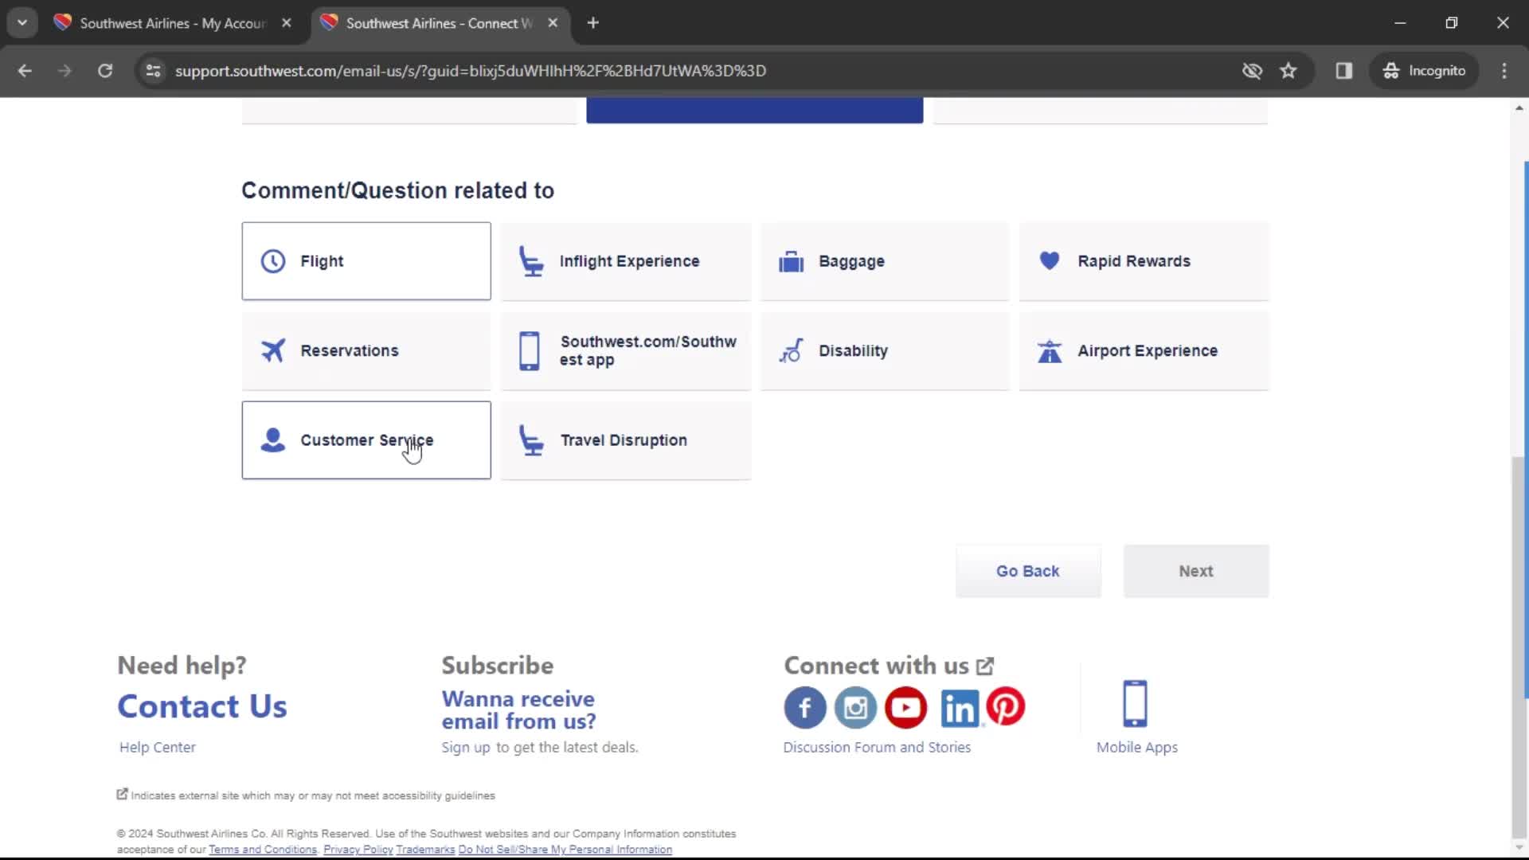Select Southwest.com/Southwest app option
The width and height of the screenshot is (1529, 860).
coord(626,350)
